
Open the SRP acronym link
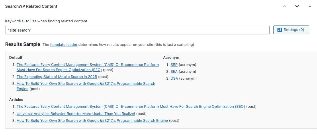tap(174, 65)
